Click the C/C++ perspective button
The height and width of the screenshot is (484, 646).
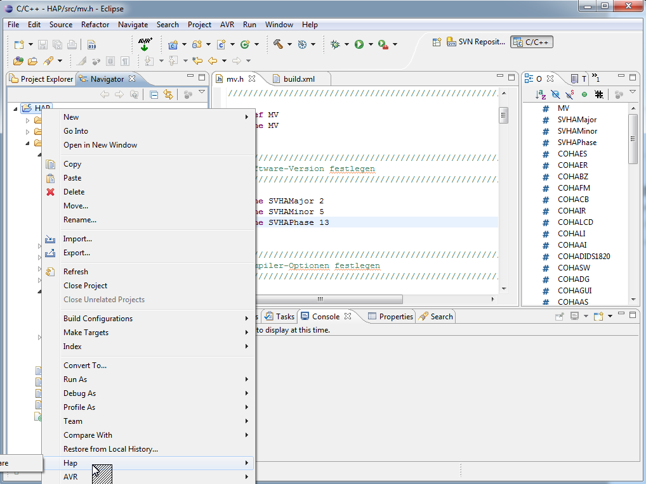[x=532, y=42]
